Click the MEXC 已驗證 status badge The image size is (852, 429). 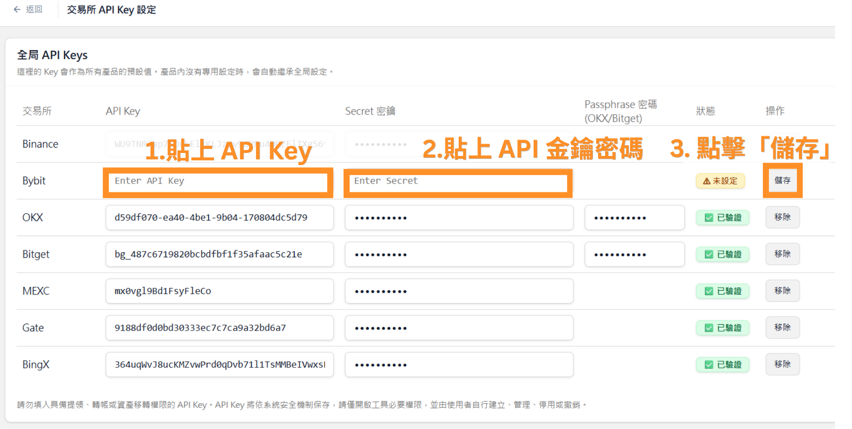[x=723, y=291]
